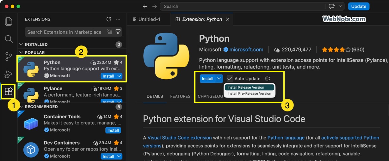Refresh the extensions list
Viewport: 389px width, 161px height.
109,19
